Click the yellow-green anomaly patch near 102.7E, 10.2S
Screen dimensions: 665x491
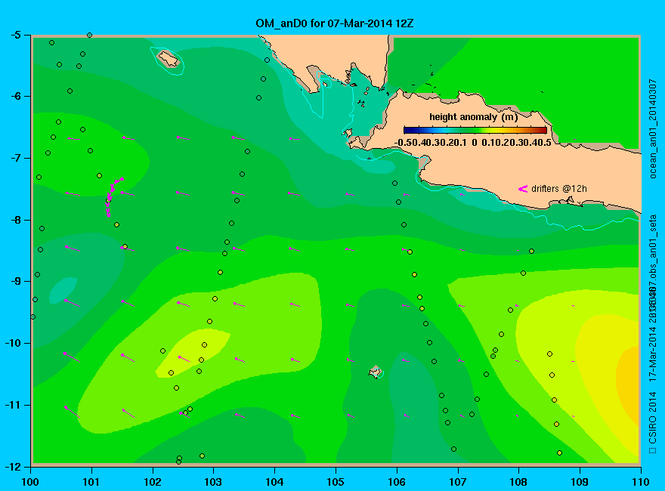(193, 354)
